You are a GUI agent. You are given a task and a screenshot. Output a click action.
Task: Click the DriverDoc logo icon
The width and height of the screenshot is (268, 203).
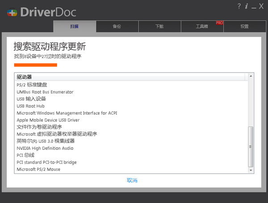point(12,12)
